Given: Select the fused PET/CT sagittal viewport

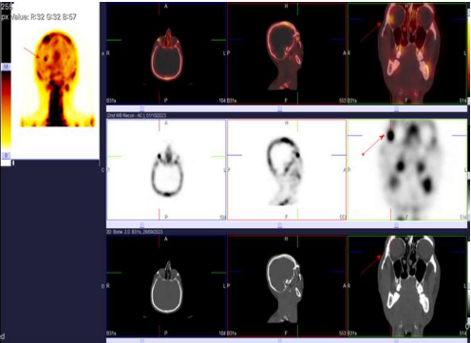Looking at the screenshot, I should coord(287,54).
